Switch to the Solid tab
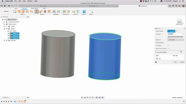 pos(16,8)
